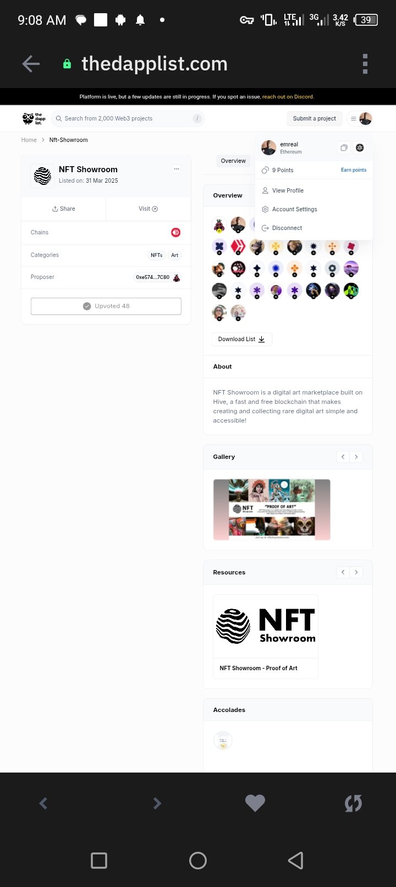Screen dimensions: 396x887
Task: Tap the refresh icon in bottom bar
Action: pyautogui.click(x=353, y=803)
